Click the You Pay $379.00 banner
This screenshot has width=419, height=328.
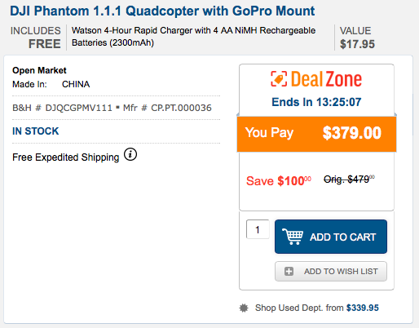[x=316, y=133]
